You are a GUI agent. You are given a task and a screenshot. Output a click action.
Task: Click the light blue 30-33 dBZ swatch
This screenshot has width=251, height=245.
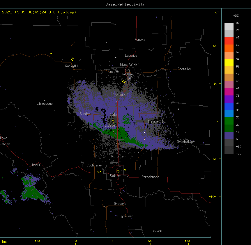pyautogui.click(x=229, y=114)
